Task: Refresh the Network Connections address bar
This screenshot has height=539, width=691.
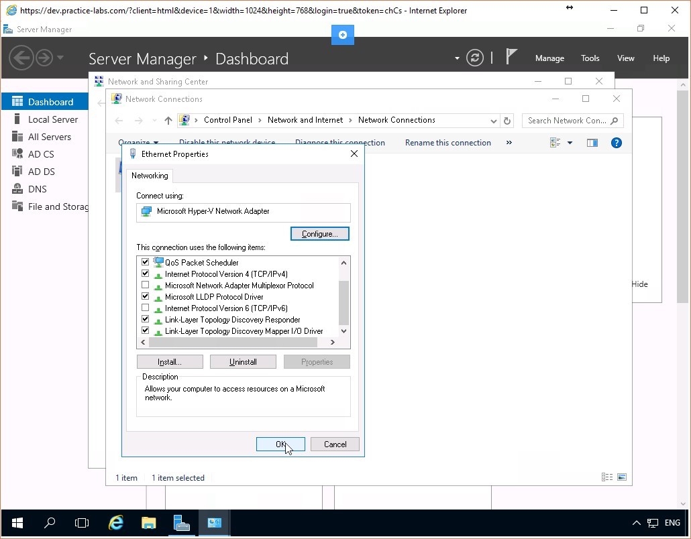Action: coord(507,121)
